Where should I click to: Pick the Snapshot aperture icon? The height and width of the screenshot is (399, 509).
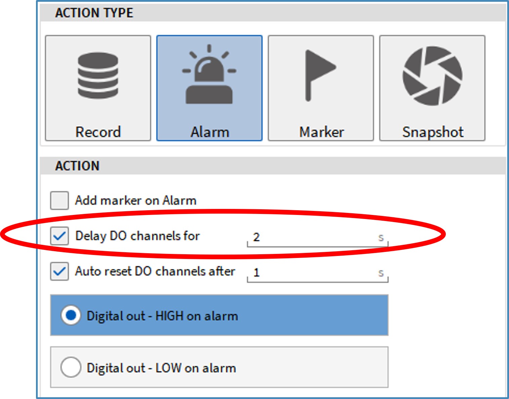pyautogui.click(x=432, y=76)
